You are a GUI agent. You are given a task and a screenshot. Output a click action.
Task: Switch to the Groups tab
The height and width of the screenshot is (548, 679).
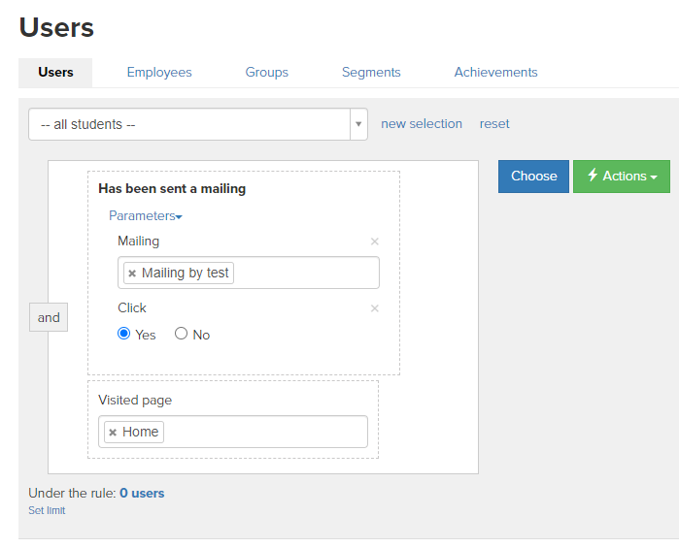click(267, 72)
